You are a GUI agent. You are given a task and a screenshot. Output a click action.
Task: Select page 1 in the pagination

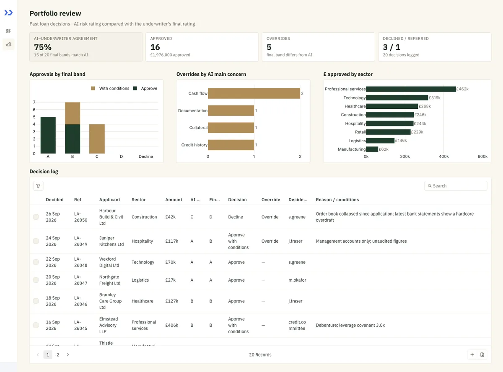(x=48, y=355)
